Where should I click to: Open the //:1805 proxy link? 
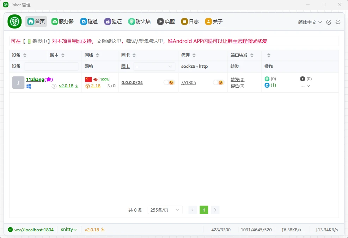(x=189, y=83)
